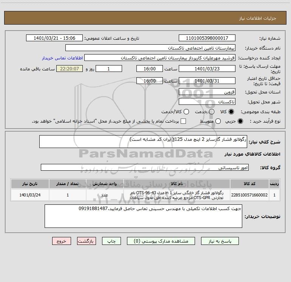The image size is (291, 282).
Task: Click the بازگشت back button
Action: (x=87, y=241)
